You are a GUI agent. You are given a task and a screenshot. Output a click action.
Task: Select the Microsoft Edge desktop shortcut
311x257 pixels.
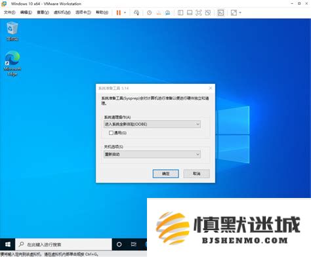(12, 63)
